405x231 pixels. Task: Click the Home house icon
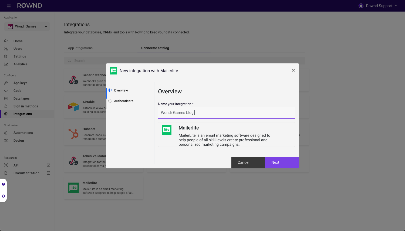(x=6, y=41)
